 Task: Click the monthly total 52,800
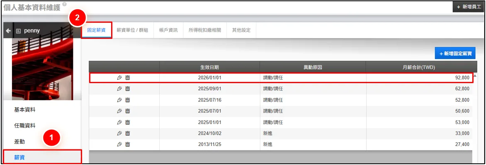point(462,100)
